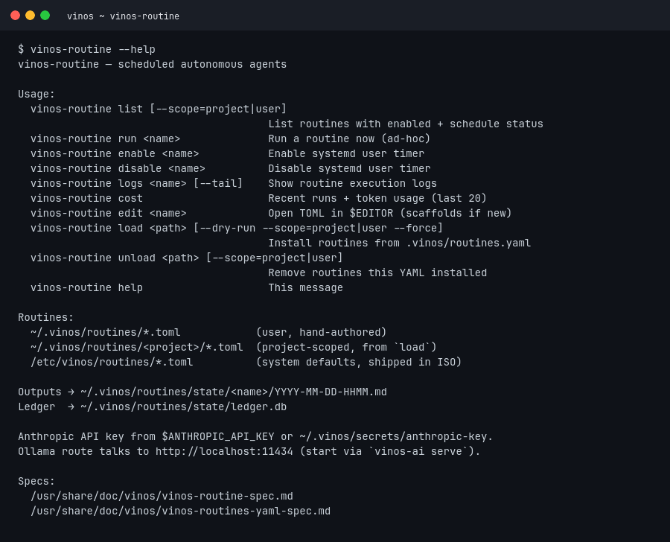This screenshot has width=670, height=542.
Task: Click the 'This message' description
Action: (x=305, y=287)
